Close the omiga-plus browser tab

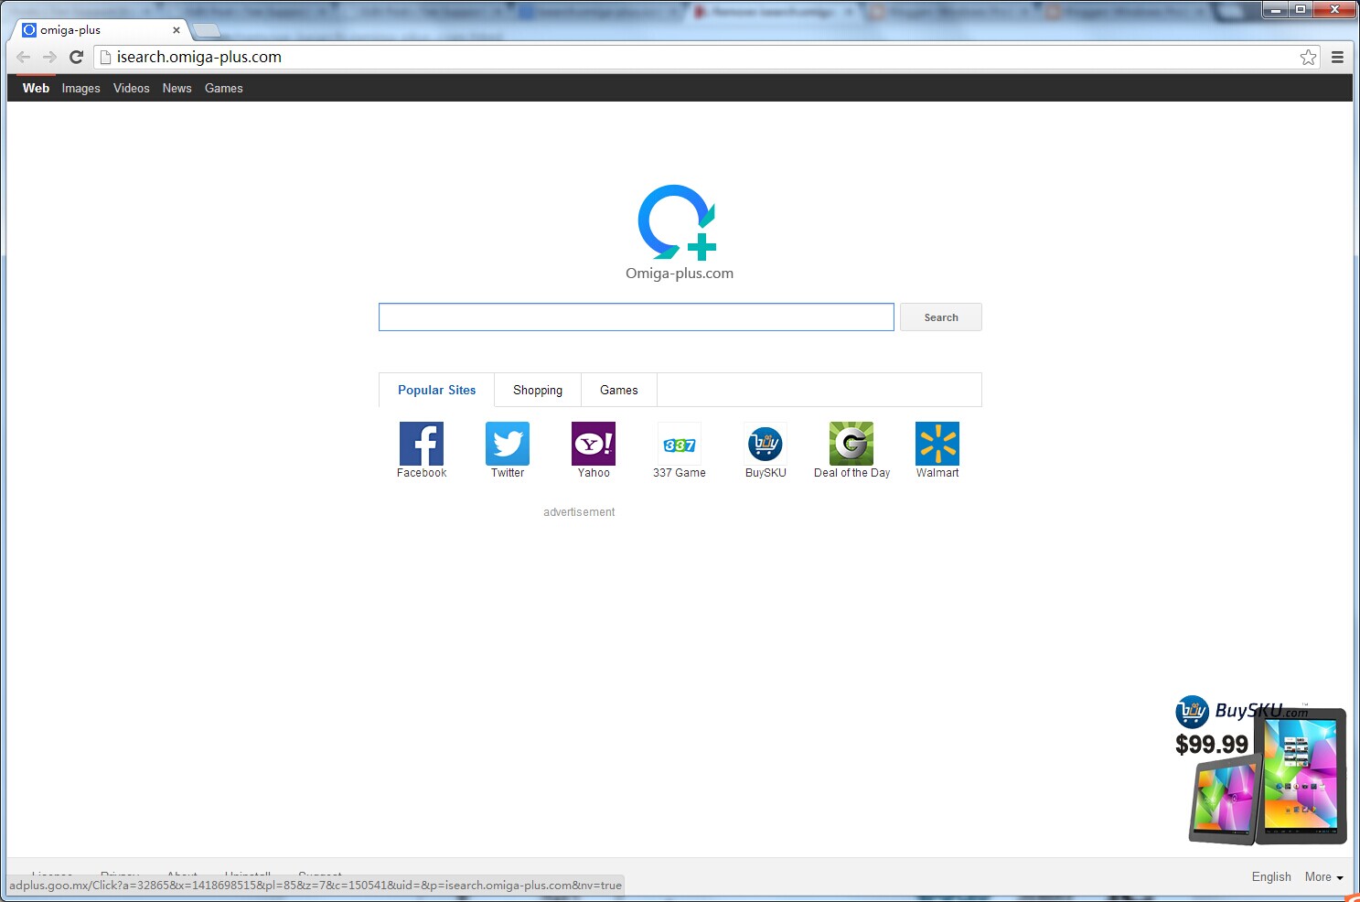[177, 30]
